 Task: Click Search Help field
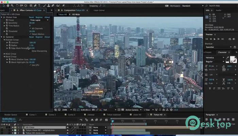(x=221, y=6)
